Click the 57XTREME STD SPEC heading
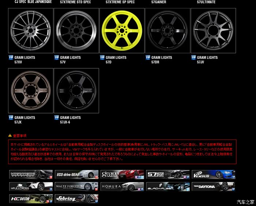Image resolution: width=256 pixels, height=206 pixels. [75, 2]
